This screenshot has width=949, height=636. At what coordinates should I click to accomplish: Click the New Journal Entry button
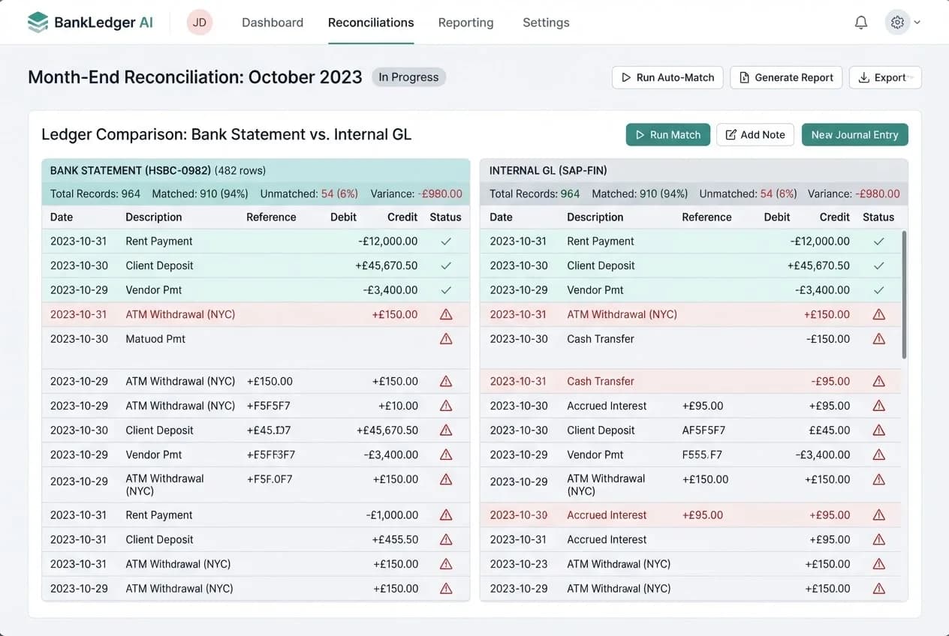click(854, 135)
